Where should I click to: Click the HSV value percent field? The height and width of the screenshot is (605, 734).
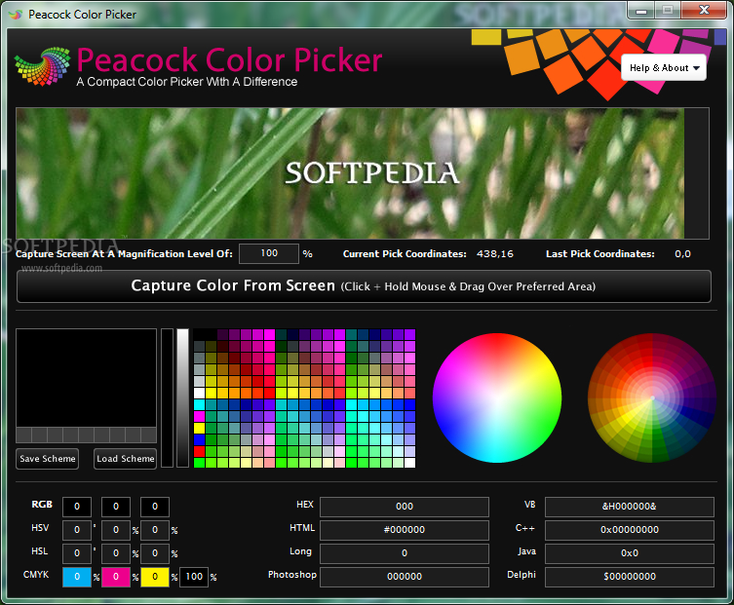coord(155,530)
